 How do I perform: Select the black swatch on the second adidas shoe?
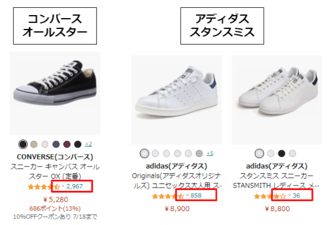[281, 153]
